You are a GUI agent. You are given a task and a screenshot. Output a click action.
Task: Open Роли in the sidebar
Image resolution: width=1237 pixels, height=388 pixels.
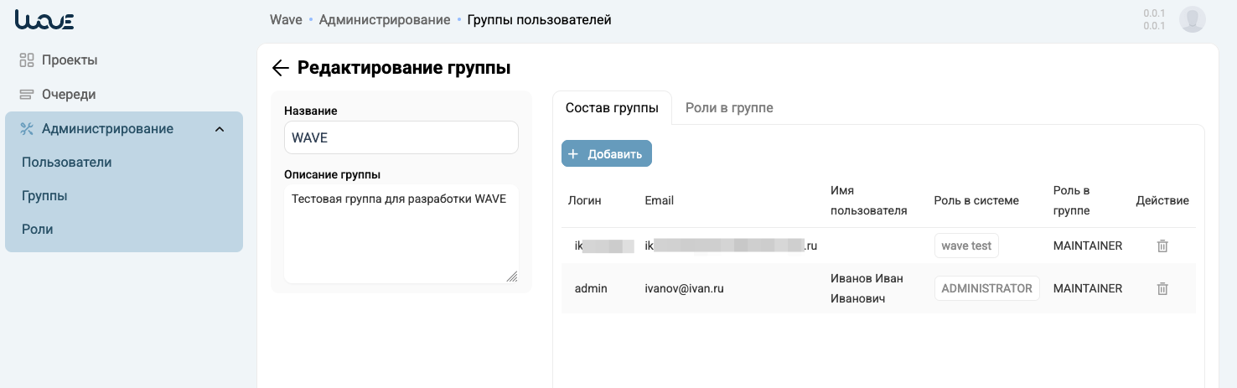coord(37,230)
